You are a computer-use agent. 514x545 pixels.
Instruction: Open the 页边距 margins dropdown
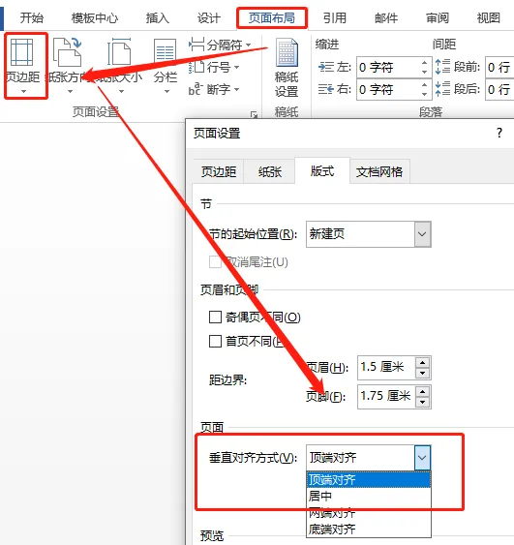(x=23, y=66)
